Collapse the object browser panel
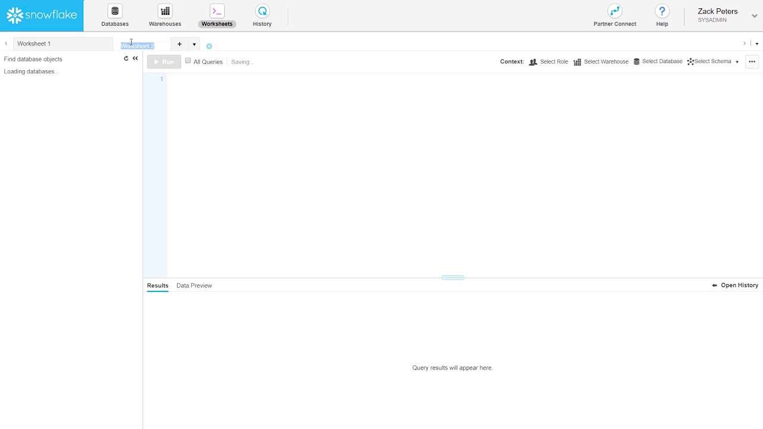The width and height of the screenshot is (763, 429). (135, 58)
